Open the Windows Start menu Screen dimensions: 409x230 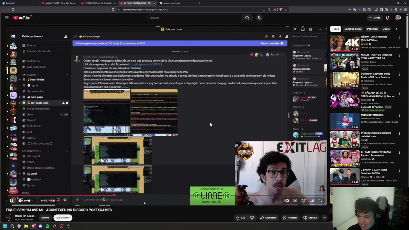[5, 226]
